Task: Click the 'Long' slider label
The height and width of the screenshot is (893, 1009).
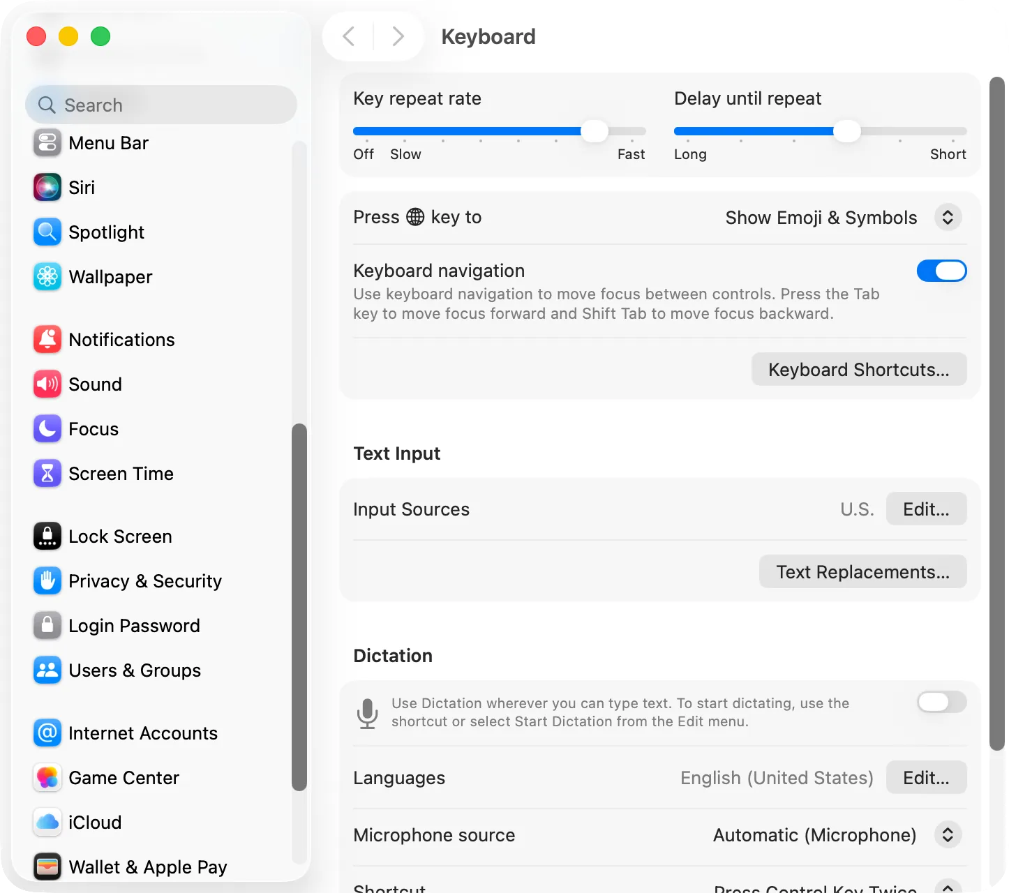Action: pos(690,154)
